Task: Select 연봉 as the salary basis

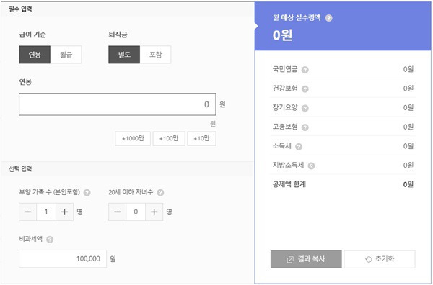Action: tap(35, 55)
